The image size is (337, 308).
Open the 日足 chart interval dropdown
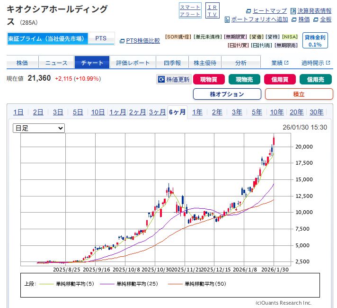(39, 128)
